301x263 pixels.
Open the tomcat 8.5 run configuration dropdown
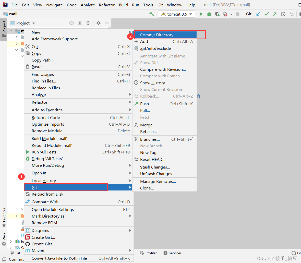pos(176,14)
